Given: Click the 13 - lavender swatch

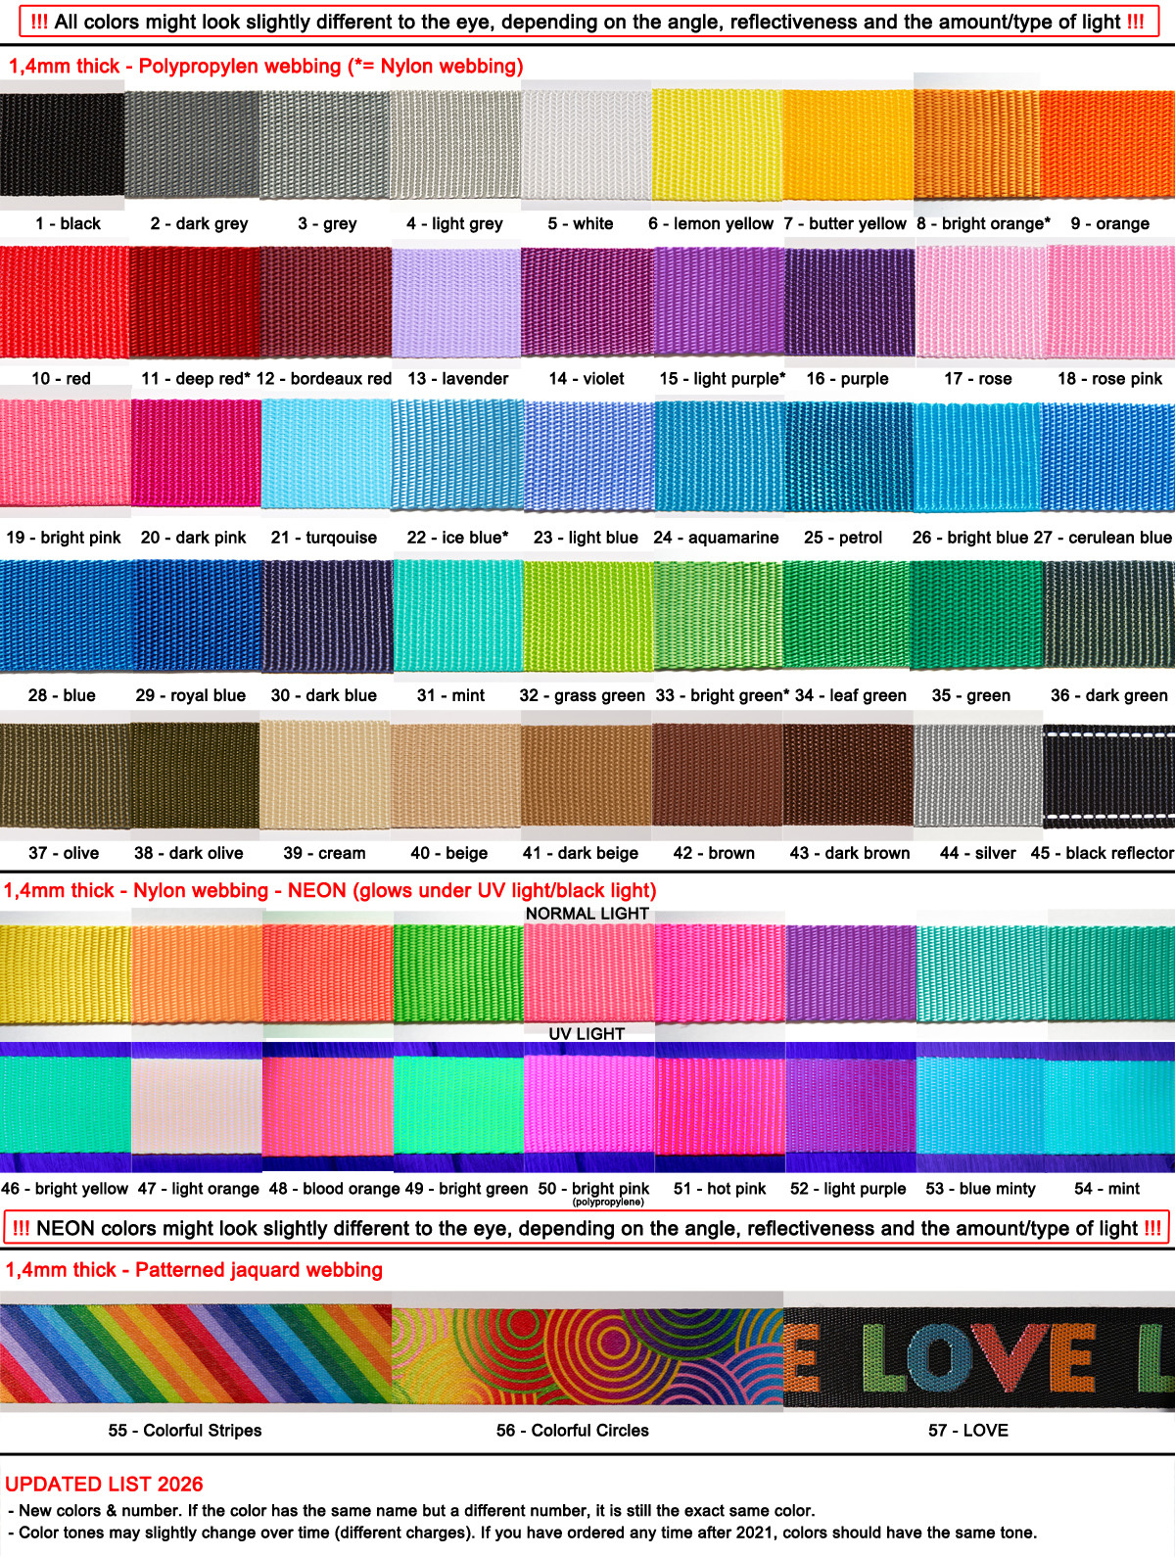Looking at the screenshot, I should pyautogui.click(x=456, y=302).
